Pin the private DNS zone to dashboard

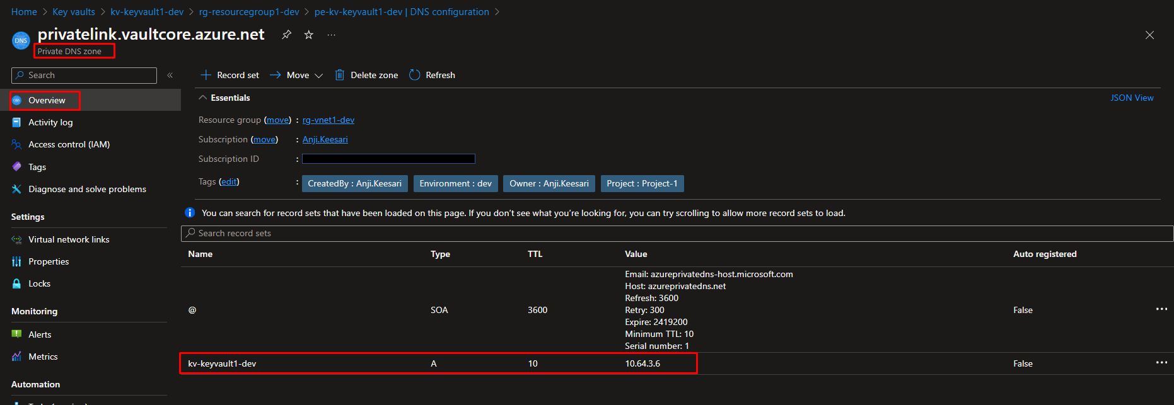point(286,35)
